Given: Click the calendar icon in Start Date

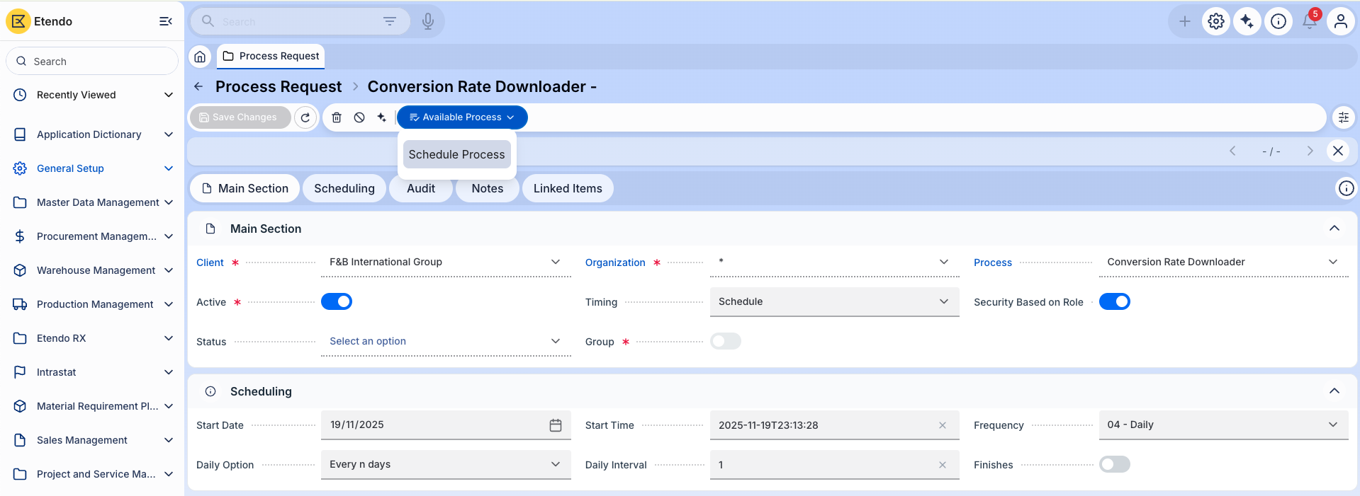Looking at the screenshot, I should pyautogui.click(x=556, y=425).
